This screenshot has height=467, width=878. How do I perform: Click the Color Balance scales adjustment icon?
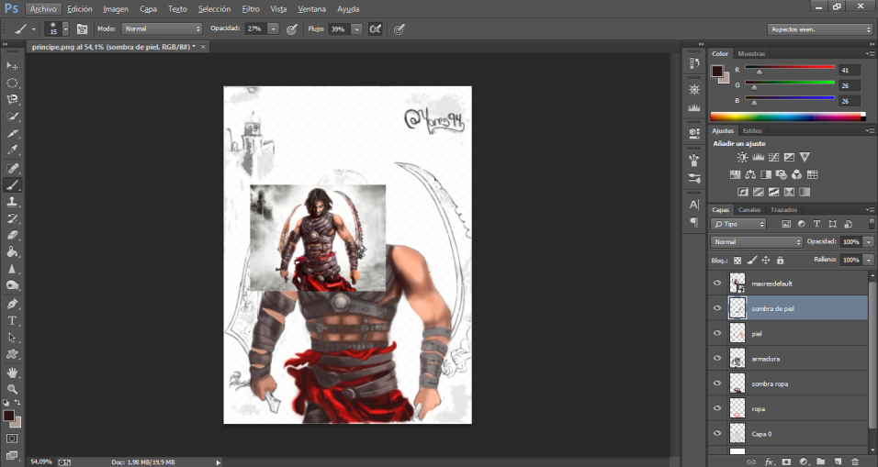point(750,174)
